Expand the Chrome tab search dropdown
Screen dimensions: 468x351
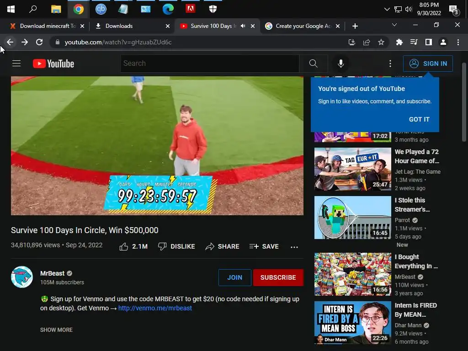pyautogui.click(x=394, y=25)
